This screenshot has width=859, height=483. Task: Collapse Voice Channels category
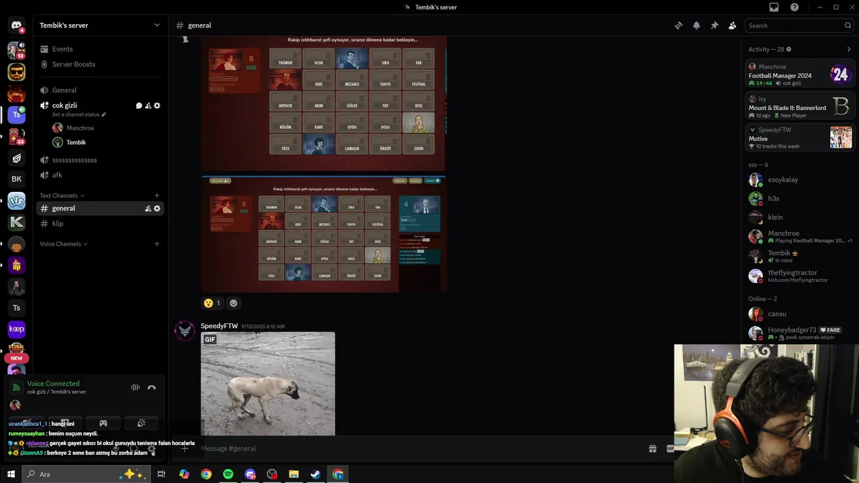64,244
